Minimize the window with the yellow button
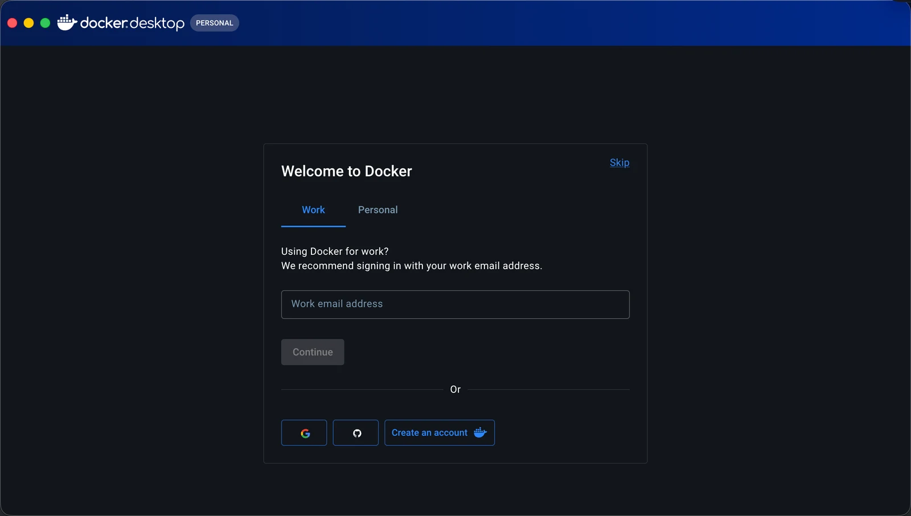Viewport: 911px width, 516px height. [28, 23]
